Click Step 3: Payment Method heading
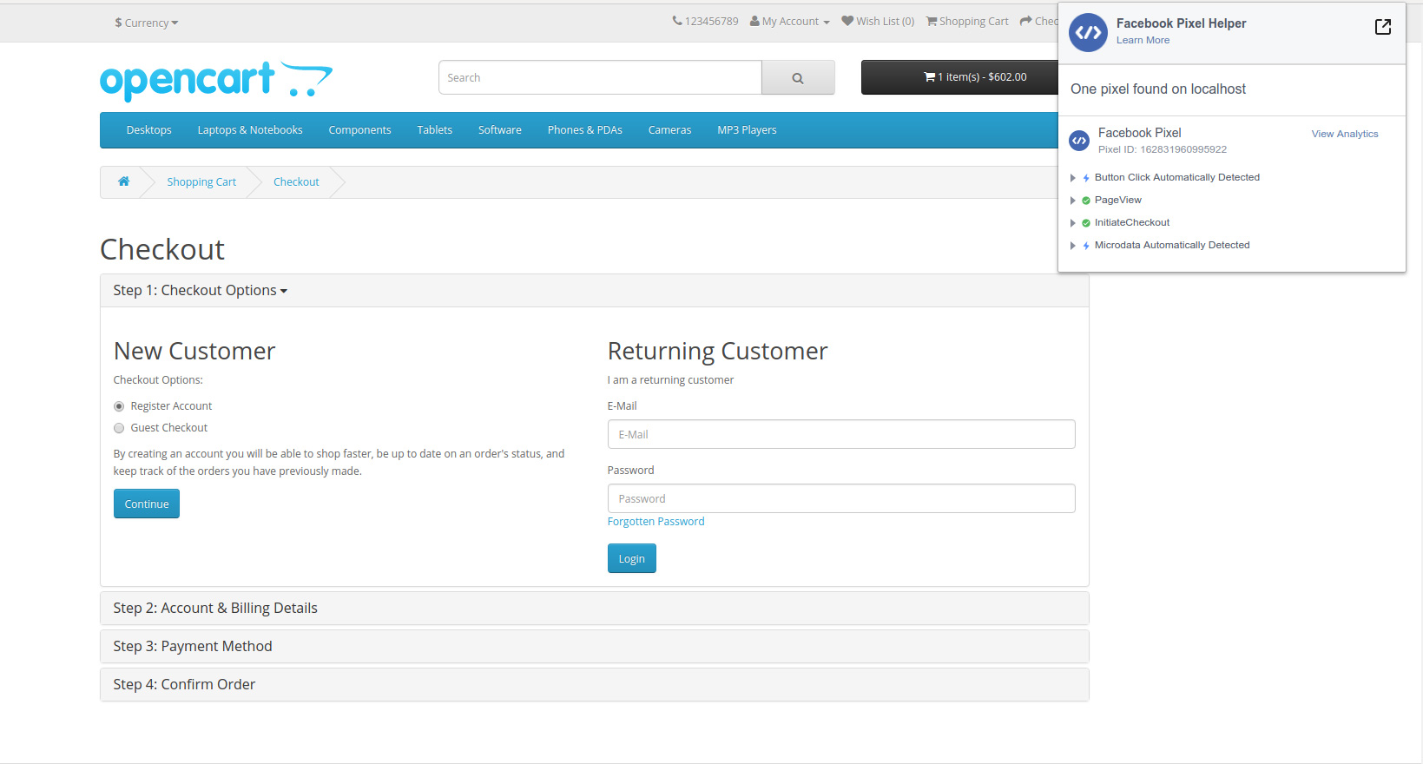Screen dimensions: 1423x764 click(193, 646)
